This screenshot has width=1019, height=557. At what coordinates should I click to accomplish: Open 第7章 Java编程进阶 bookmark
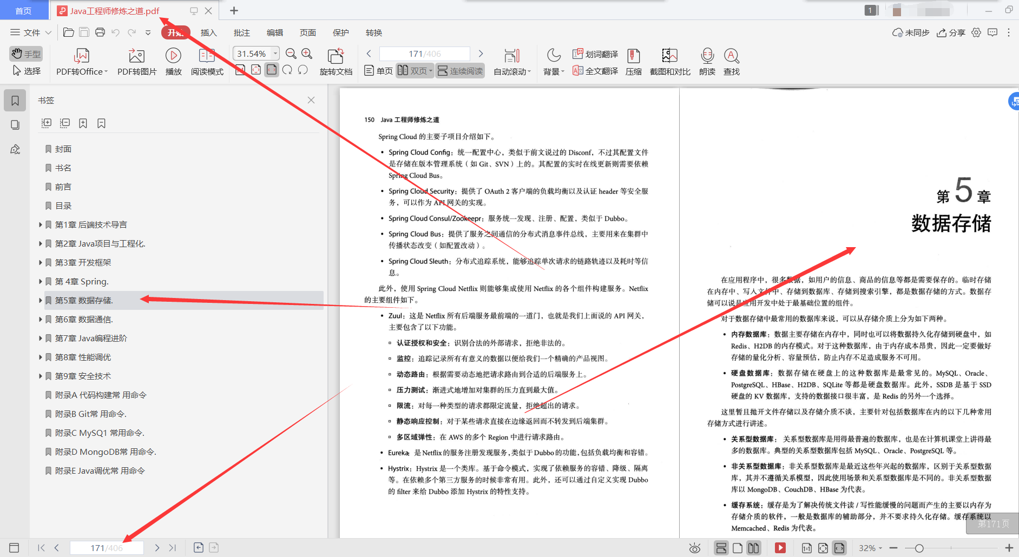[91, 338]
